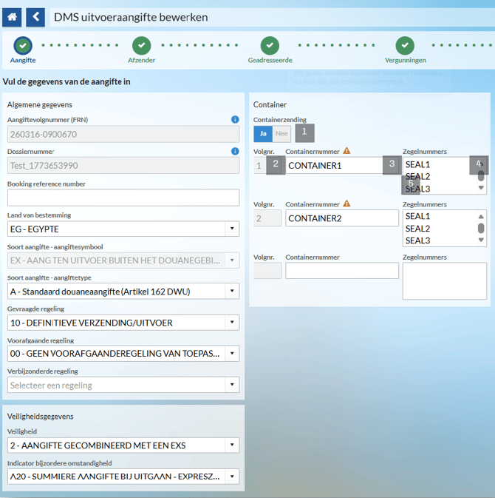Go to the Geadresseerde step
This screenshot has height=498, width=495.
[x=270, y=50]
